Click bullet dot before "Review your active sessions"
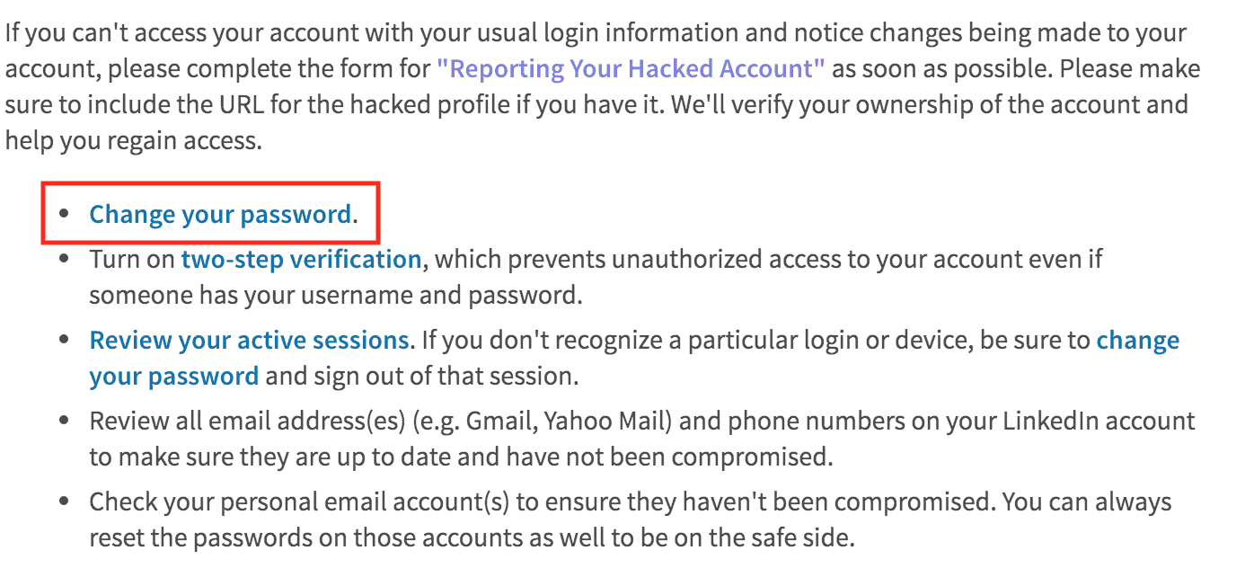 coord(63,342)
